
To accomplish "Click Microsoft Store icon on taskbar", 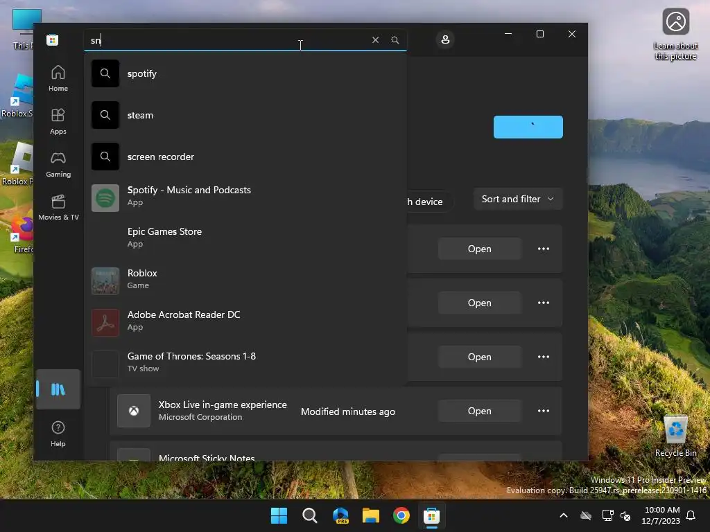I will pyautogui.click(x=431, y=515).
